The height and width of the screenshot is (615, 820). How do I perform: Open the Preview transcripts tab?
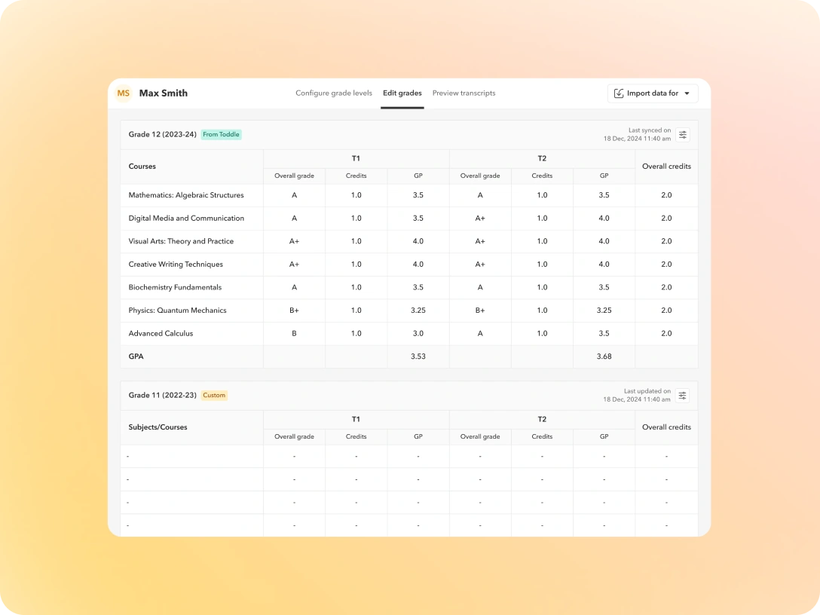point(464,93)
